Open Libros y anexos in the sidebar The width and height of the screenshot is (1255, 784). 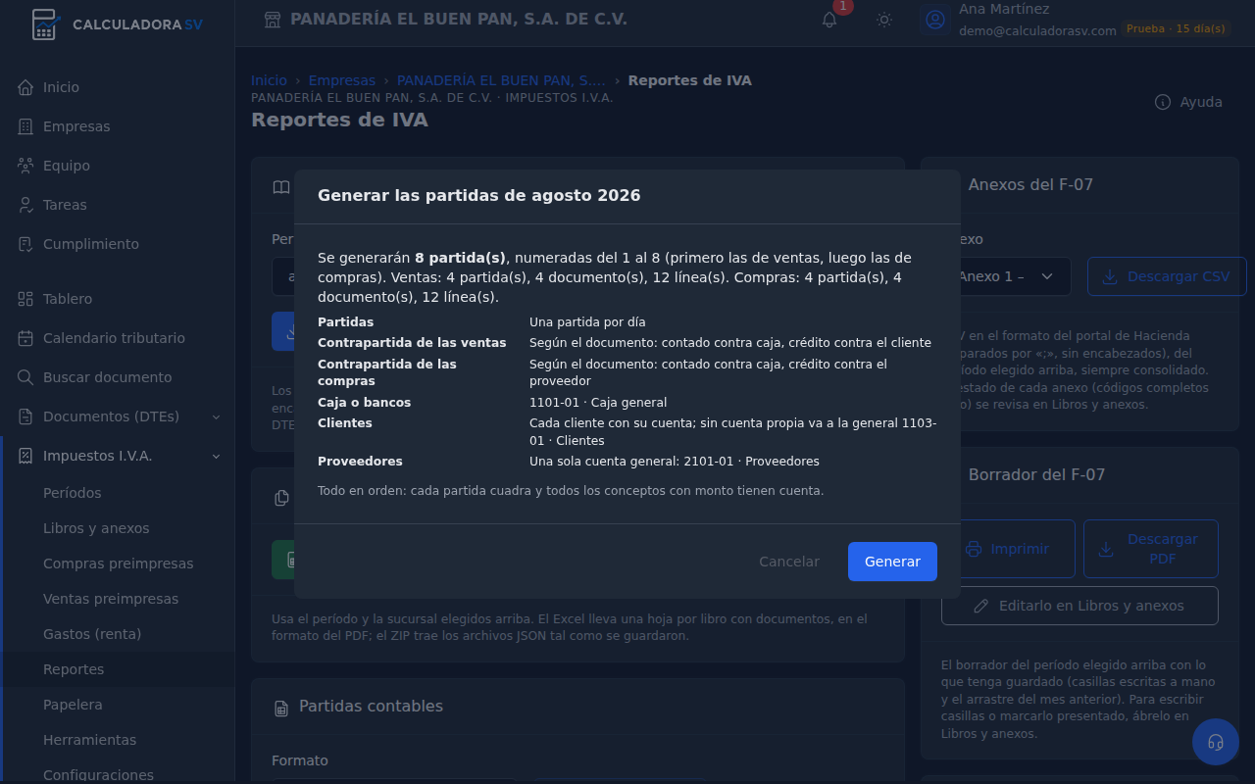click(96, 528)
